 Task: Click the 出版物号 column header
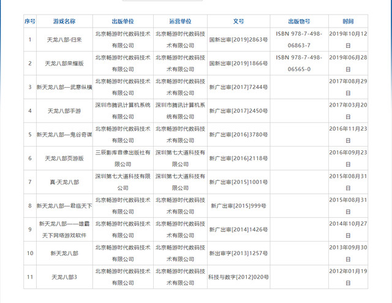click(x=300, y=21)
